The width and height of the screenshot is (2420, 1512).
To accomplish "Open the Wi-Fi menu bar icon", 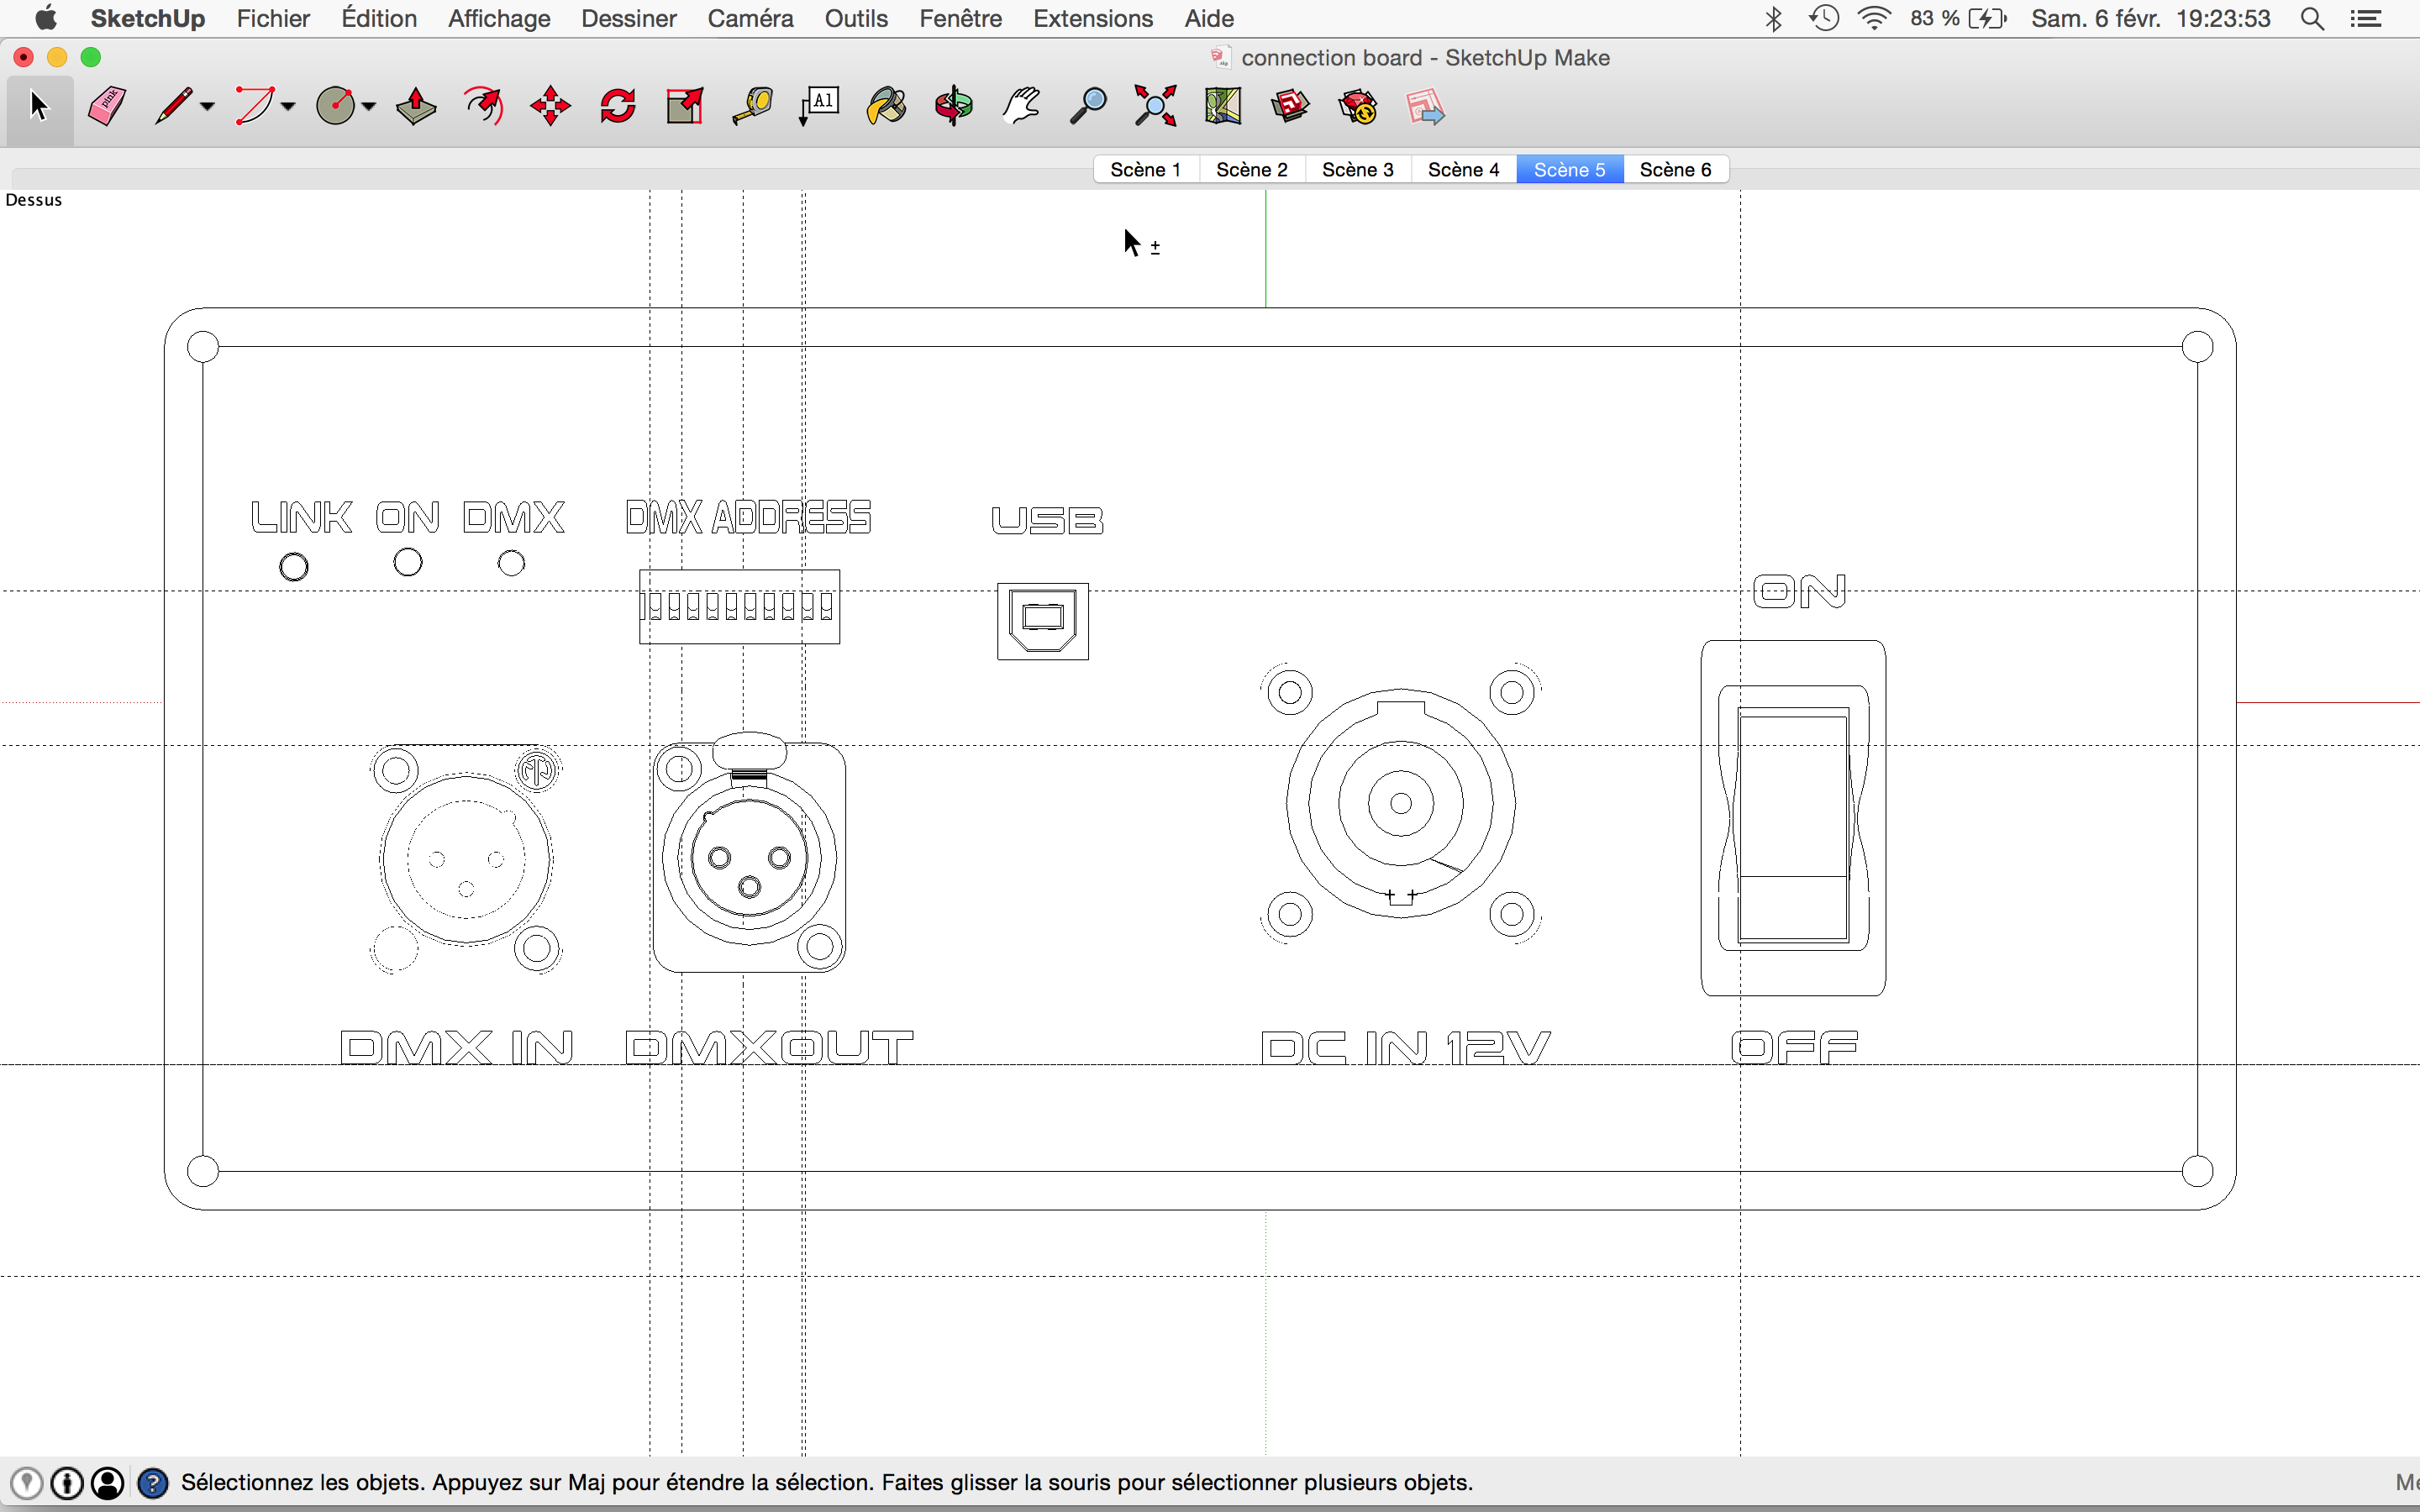I will coord(1875,18).
